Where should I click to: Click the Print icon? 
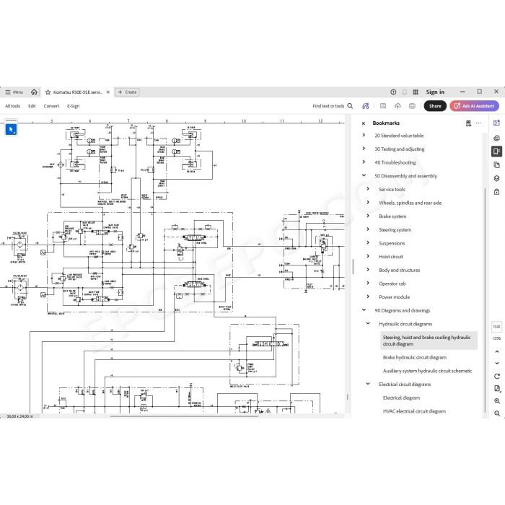412,106
